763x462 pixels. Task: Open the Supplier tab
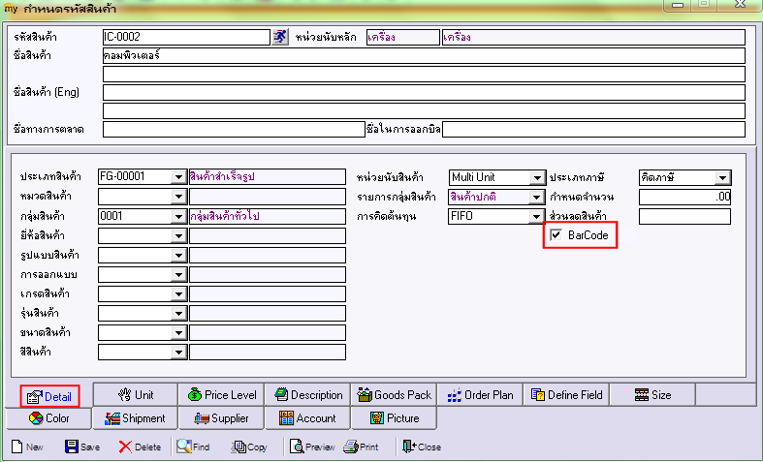[220, 418]
